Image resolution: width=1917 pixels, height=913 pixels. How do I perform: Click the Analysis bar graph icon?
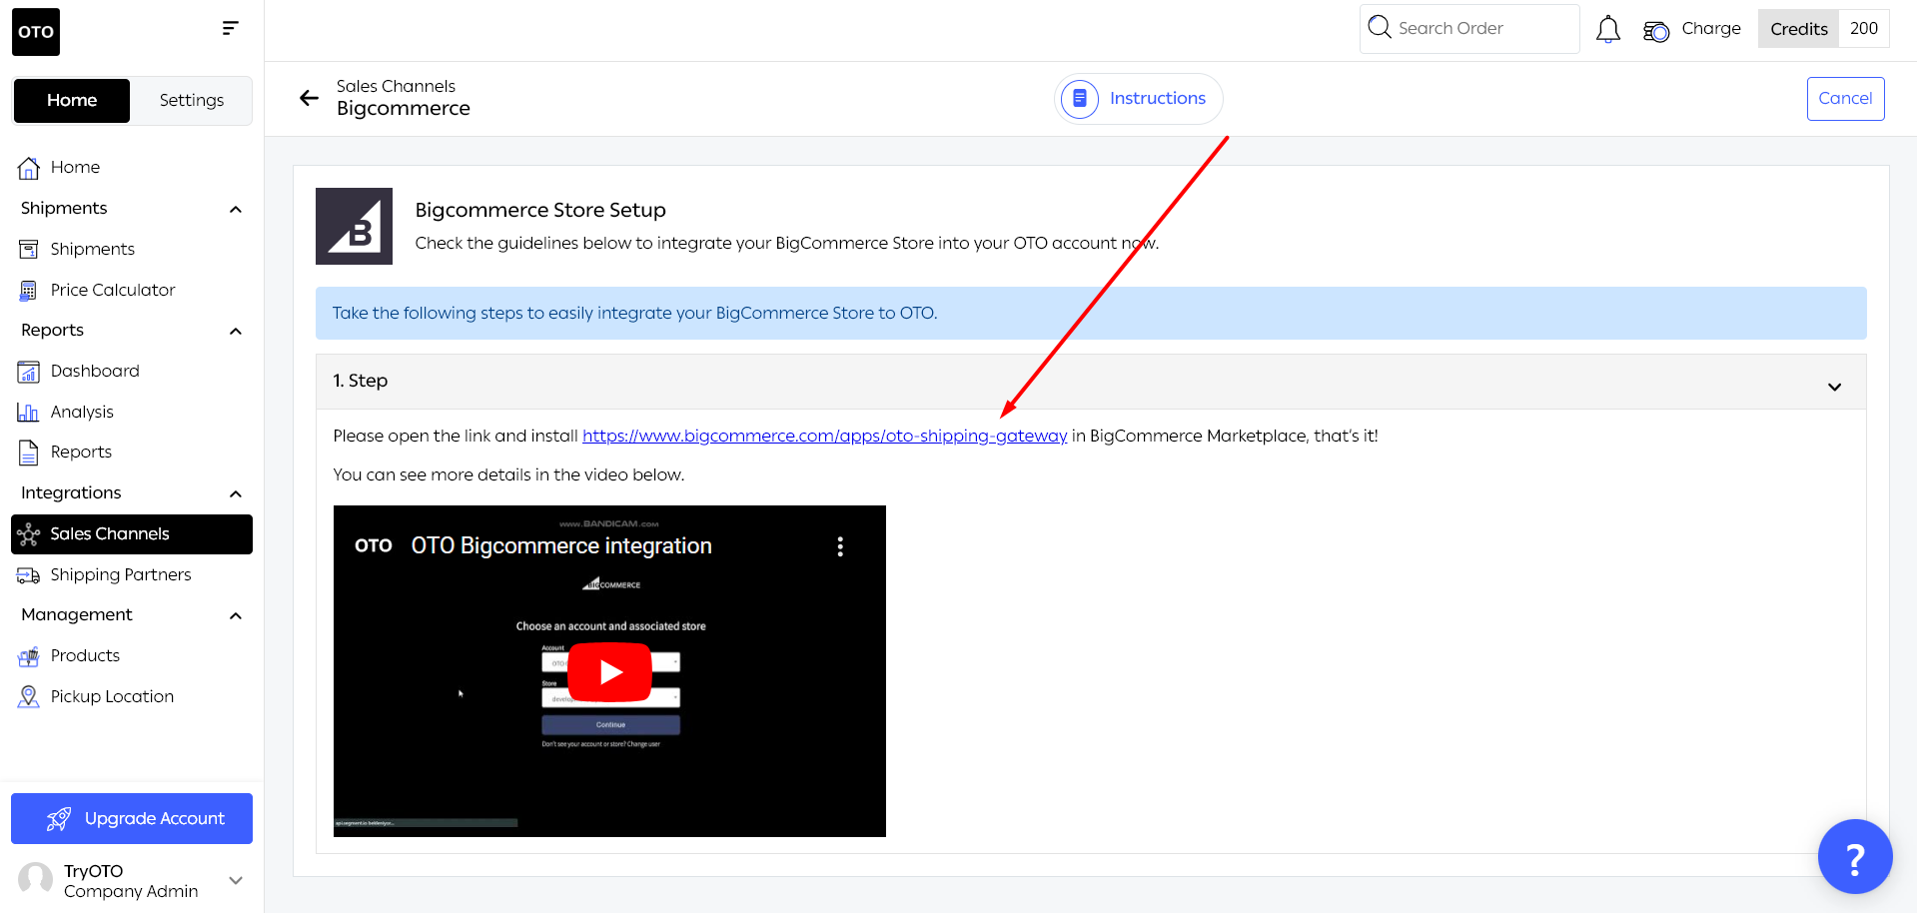(x=29, y=412)
